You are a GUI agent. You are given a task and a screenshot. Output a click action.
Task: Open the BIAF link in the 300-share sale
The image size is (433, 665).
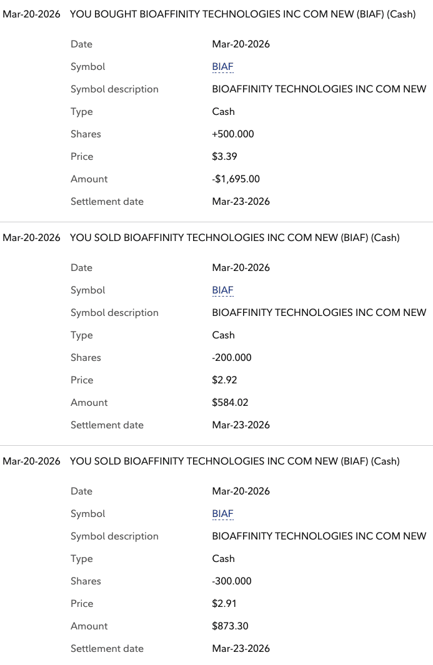(x=222, y=514)
